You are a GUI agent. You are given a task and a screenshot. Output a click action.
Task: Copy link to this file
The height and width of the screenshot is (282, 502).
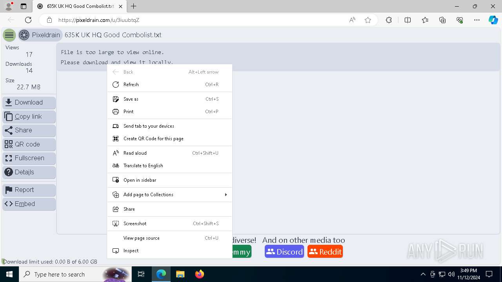click(29, 117)
